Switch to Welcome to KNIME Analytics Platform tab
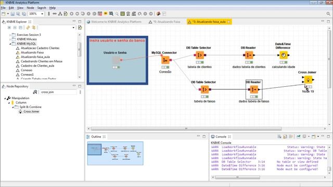The height and width of the screenshot is (187, 333). [x=114, y=22]
